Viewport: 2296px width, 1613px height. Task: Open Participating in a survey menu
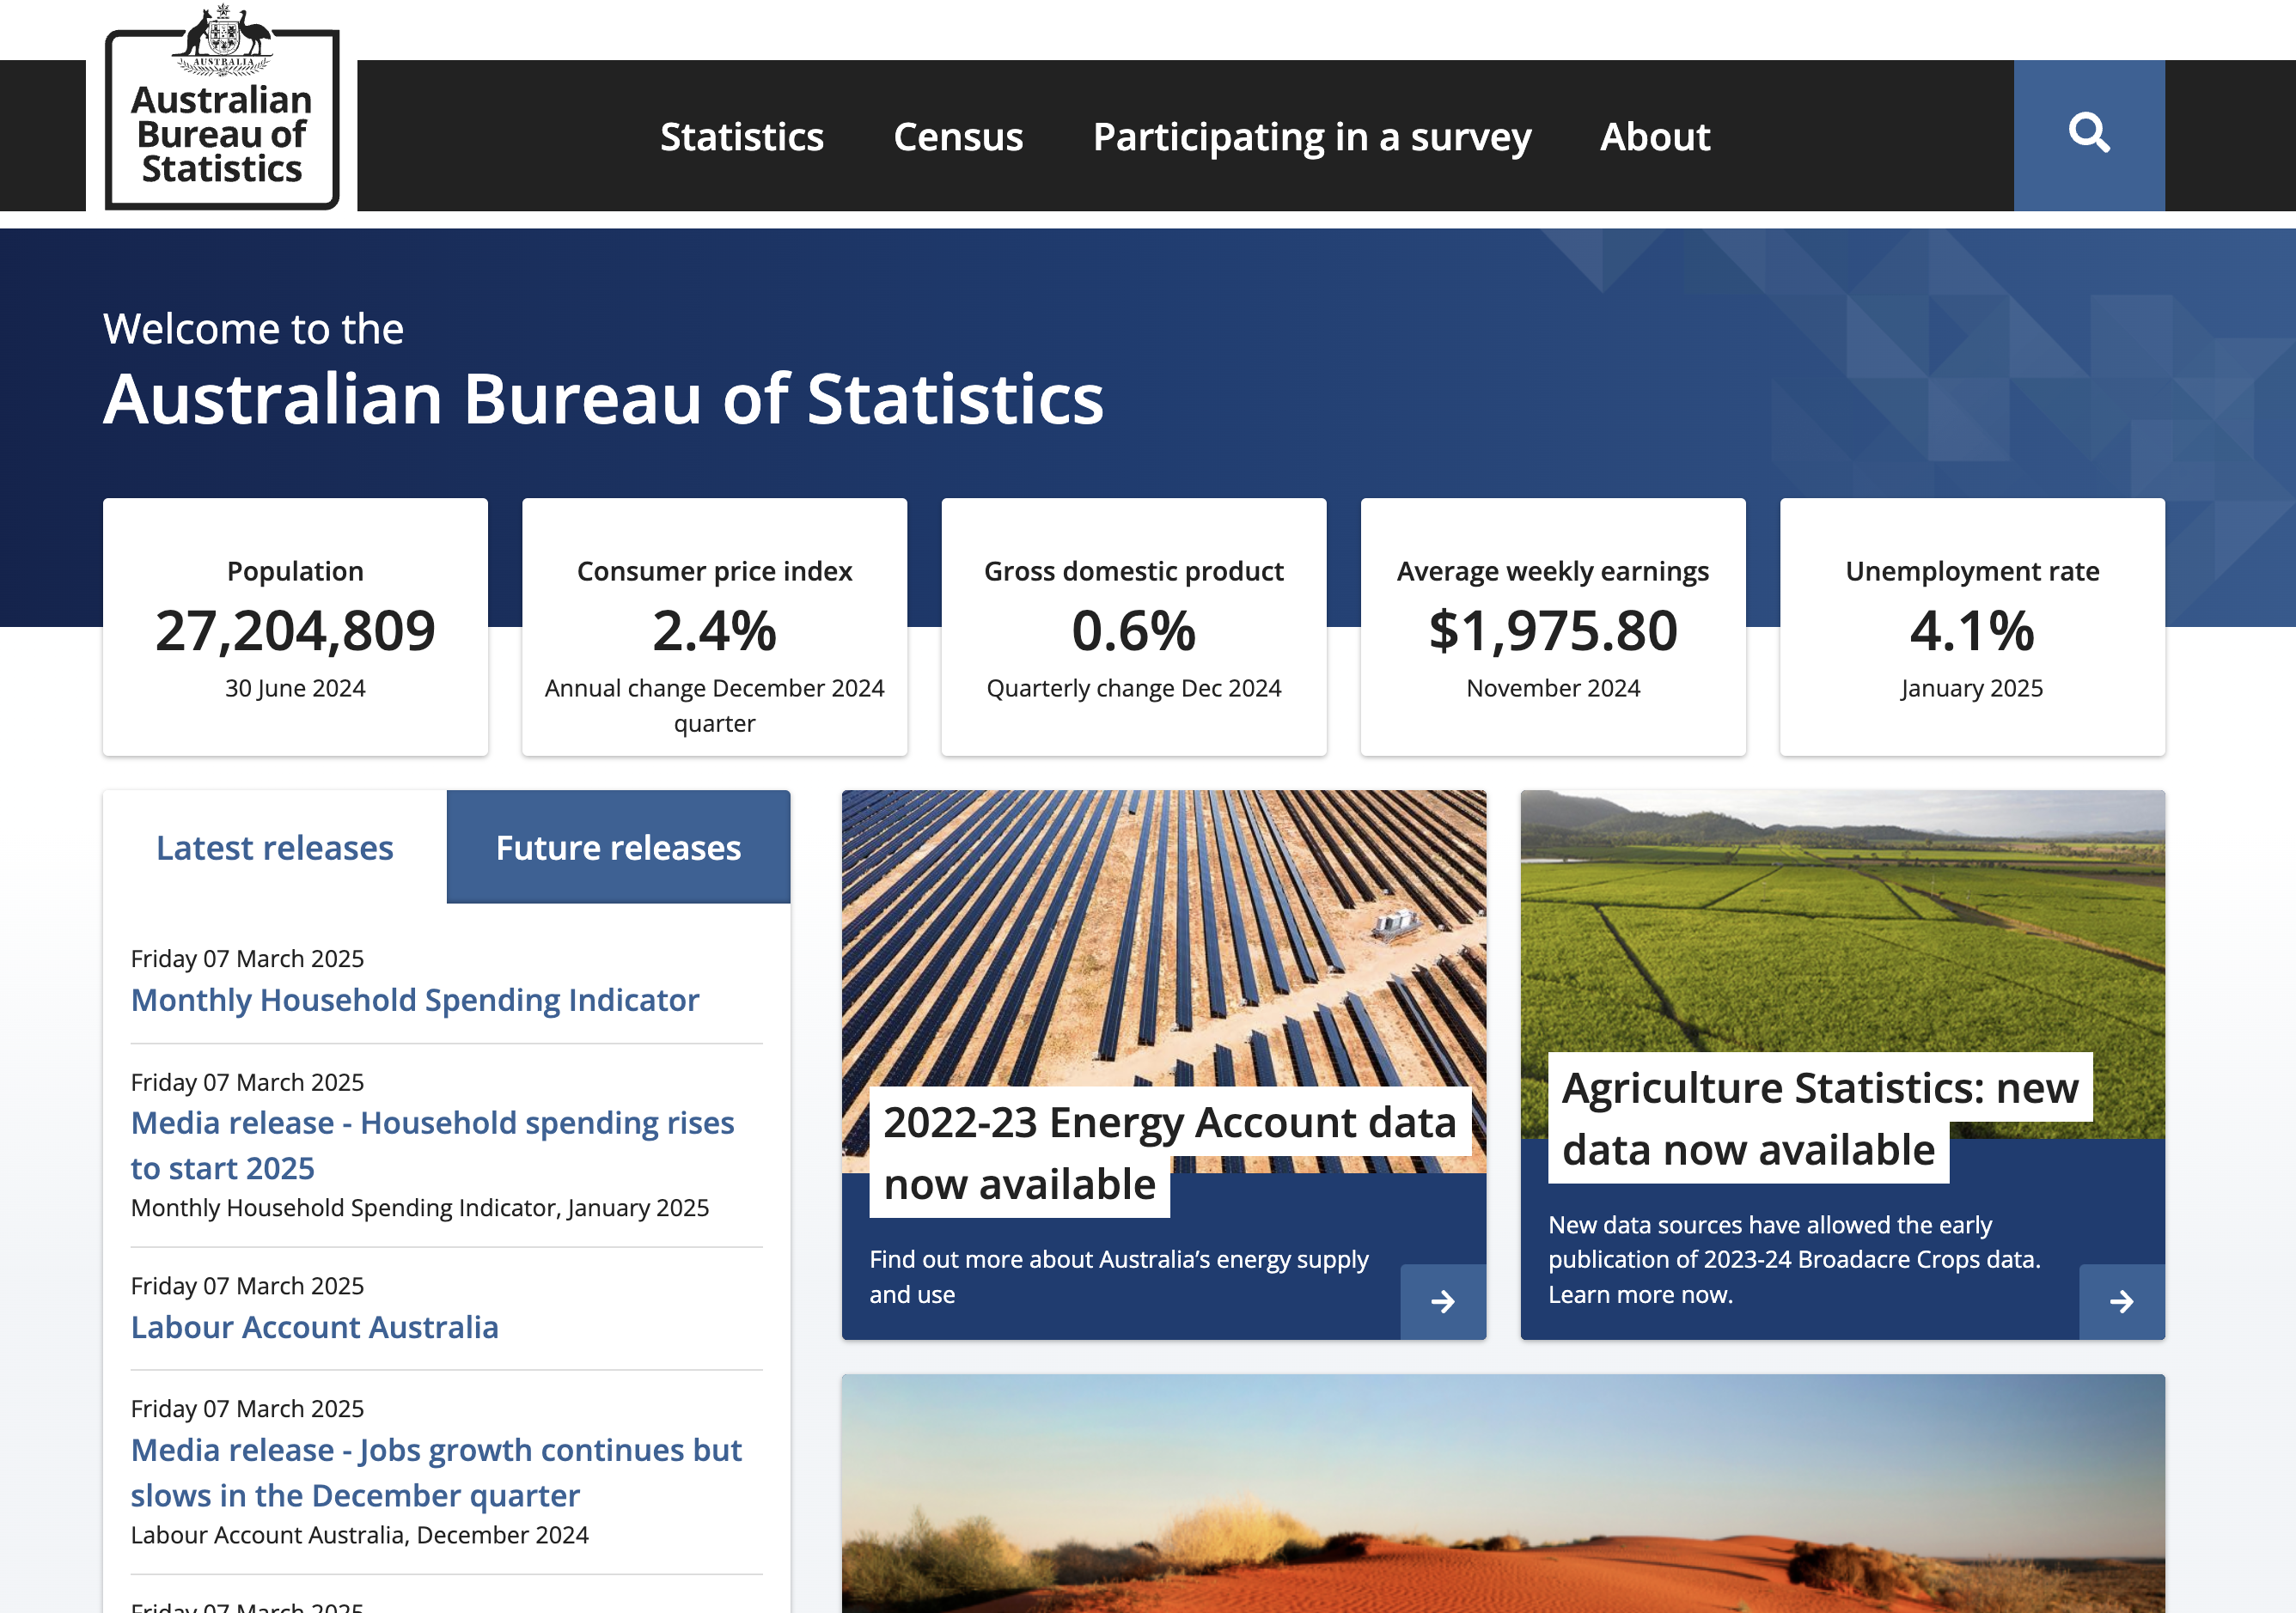point(1311,137)
